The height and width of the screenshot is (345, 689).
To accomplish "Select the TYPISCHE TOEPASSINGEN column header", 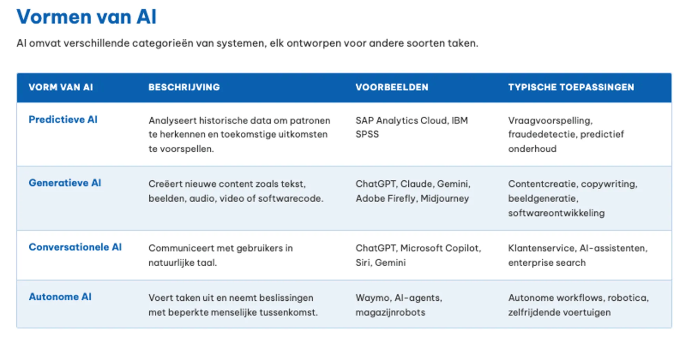I will 571,87.
